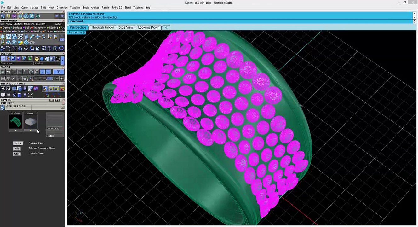Click Undo Last in Gem Springs
This screenshot has width=418, height=227.
53,128
